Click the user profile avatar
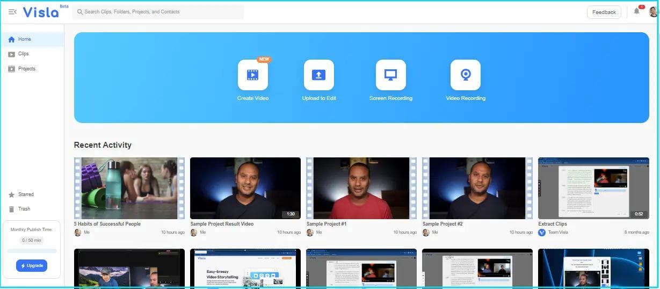This screenshot has height=289, width=660. click(653, 12)
